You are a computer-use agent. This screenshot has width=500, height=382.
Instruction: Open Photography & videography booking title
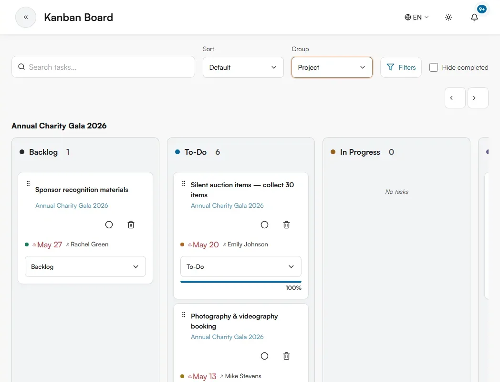[x=234, y=321]
